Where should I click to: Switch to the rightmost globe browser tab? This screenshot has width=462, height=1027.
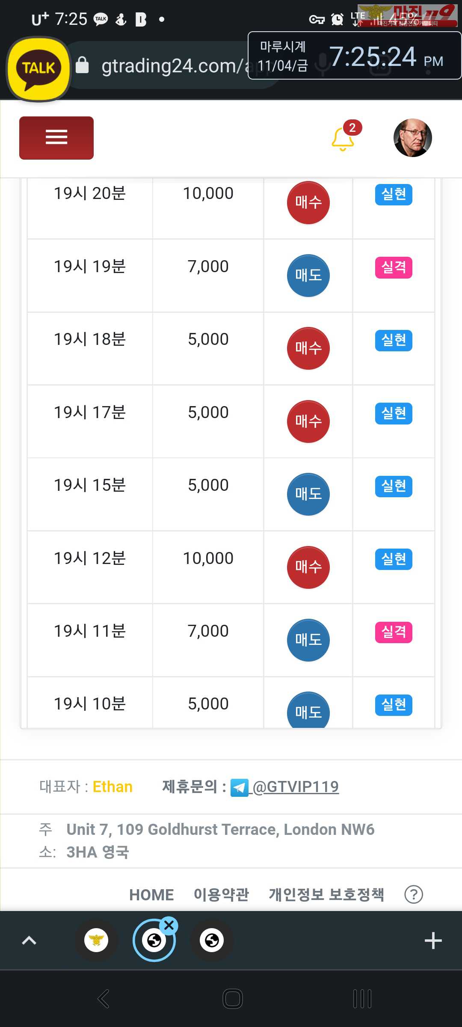212,940
